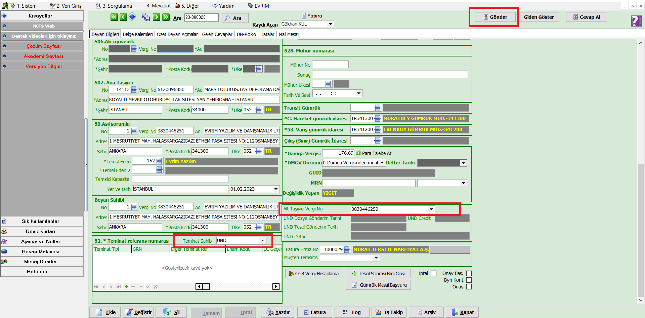This screenshot has width=645, height=318.
Task: Open lookup next to Varış gümrük TR341200
Action: [378, 130]
